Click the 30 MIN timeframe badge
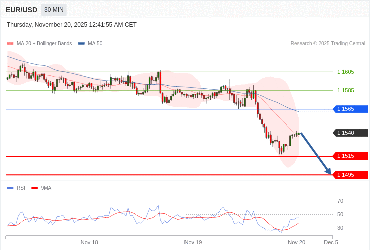Viewport: 370px width, 251px height. coord(54,10)
